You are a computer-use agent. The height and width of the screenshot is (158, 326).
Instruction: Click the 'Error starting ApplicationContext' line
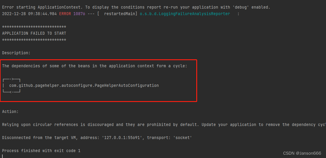point(136,7)
